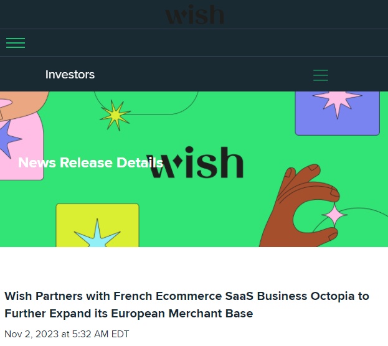Click the pink star in purple box

pyautogui.click(x=338, y=103)
